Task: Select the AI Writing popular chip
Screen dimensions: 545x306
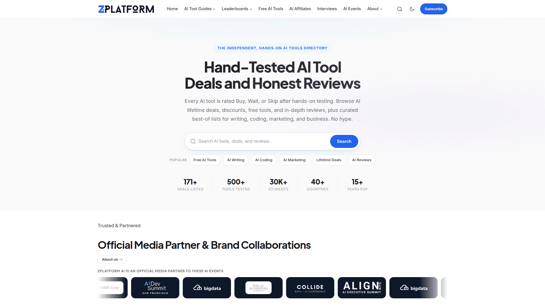Action: (236, 160)
